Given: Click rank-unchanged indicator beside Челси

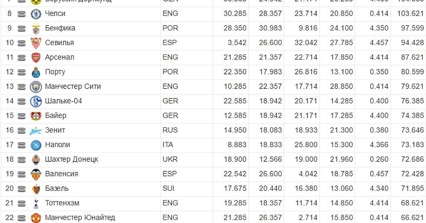Looking at the screenshot, I should click(x=22, y=14).
